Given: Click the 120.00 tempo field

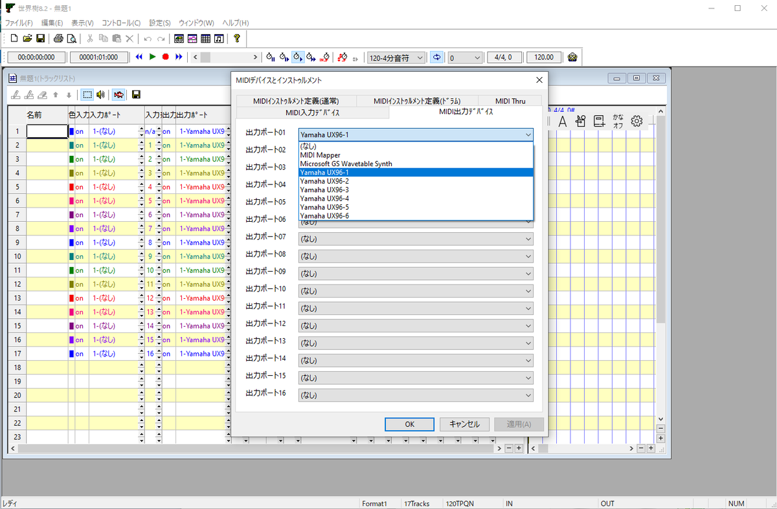Looking at the screenshot, I should point(545,57).
